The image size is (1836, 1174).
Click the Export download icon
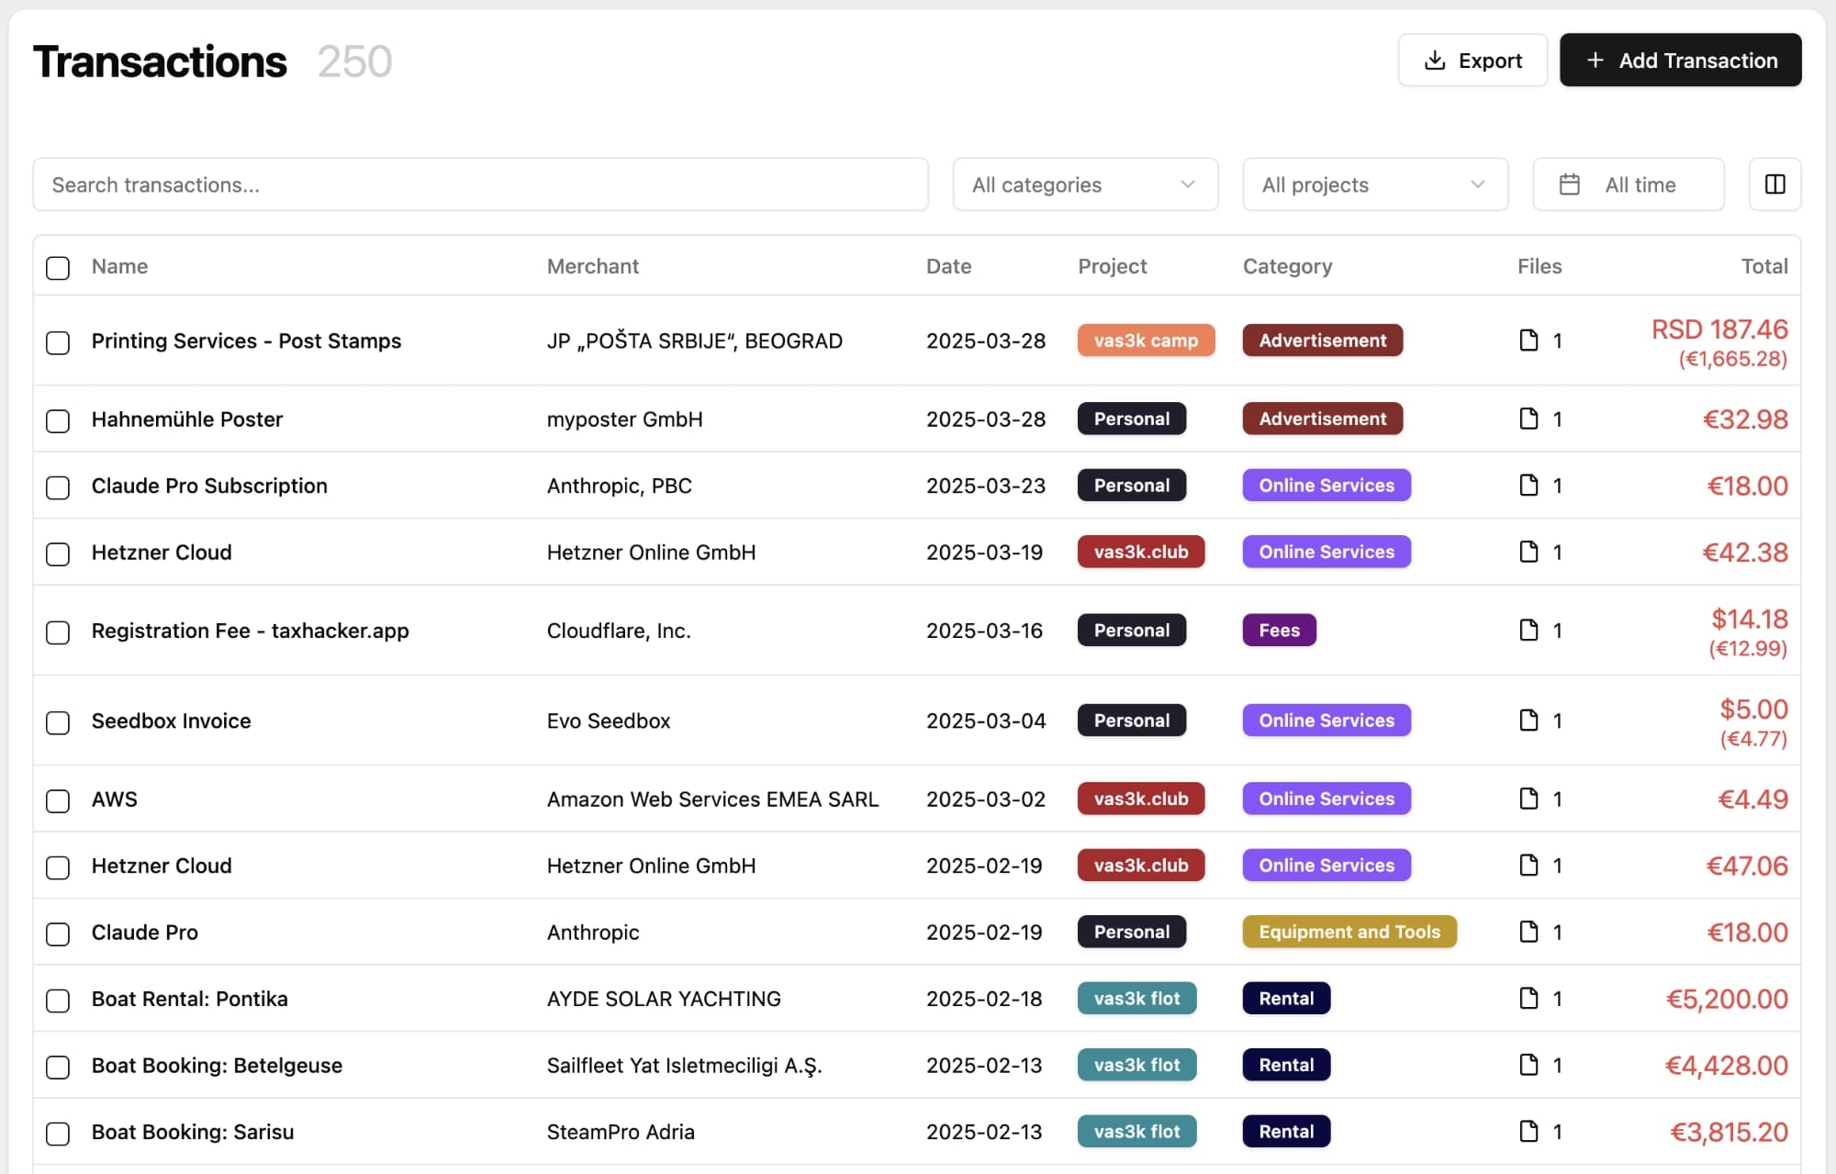[1434, 61]
